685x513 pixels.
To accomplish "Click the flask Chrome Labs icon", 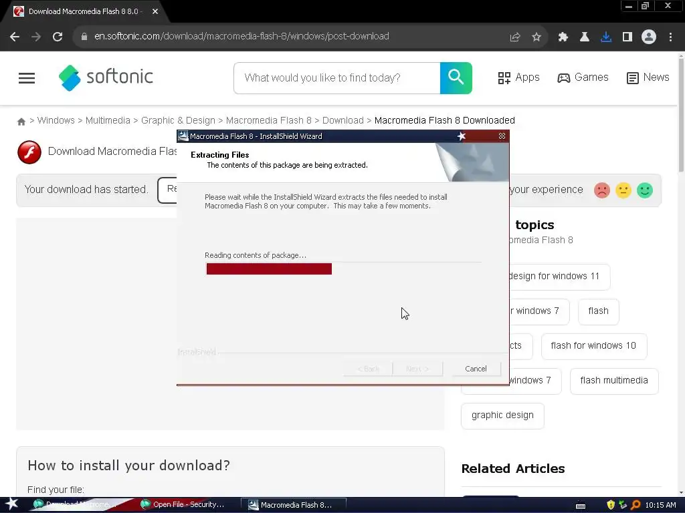I will point(585,37).
